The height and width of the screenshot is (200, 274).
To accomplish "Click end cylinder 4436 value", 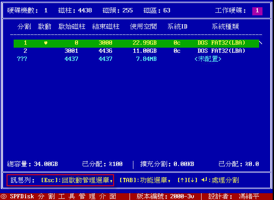I will pyautogui.click(x=105, y=51).
